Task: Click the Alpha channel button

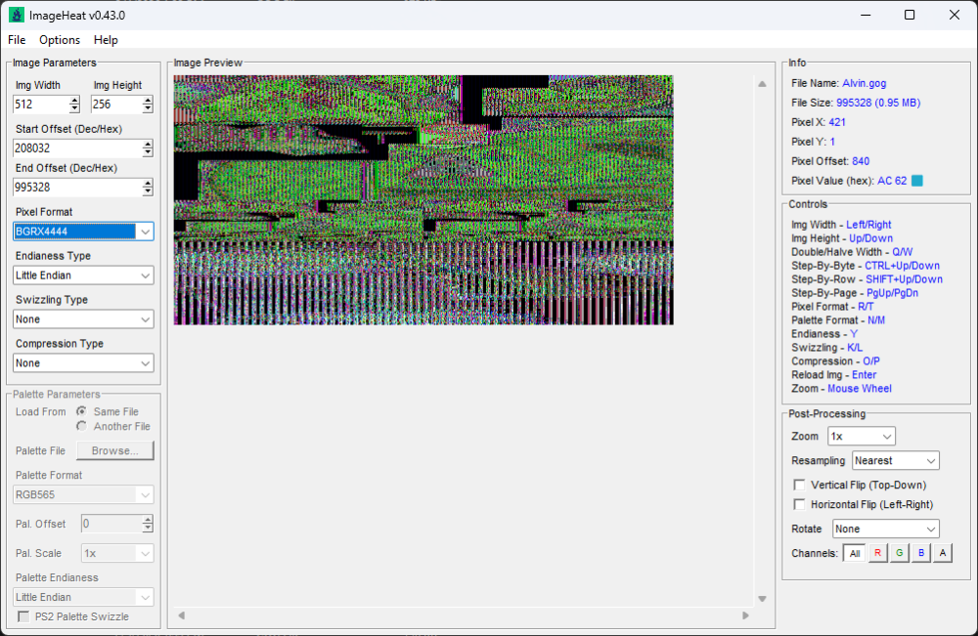Action: 943,553
